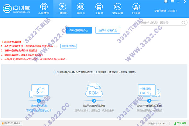Click the welcome user text 欢迎您
The image size is (189, 126).
click(x=166, y=11)
